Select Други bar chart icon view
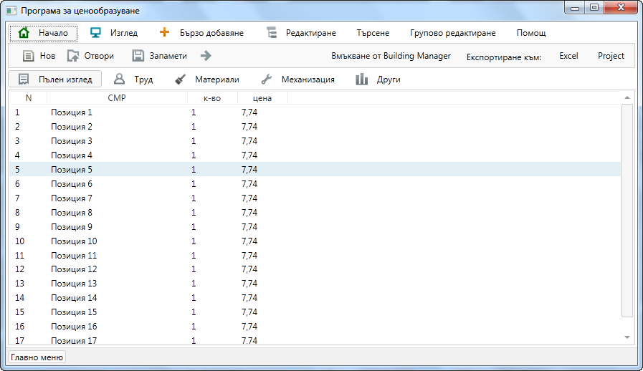643x371 pixels. 362,79
